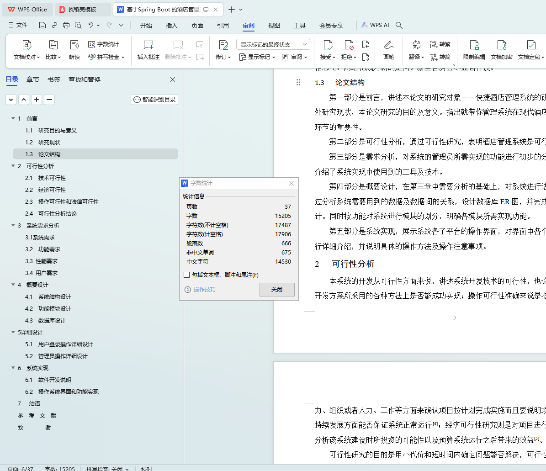Click the Save icon in quick toolbar
The image size is (546, 471).
click(x=42, y=25)
